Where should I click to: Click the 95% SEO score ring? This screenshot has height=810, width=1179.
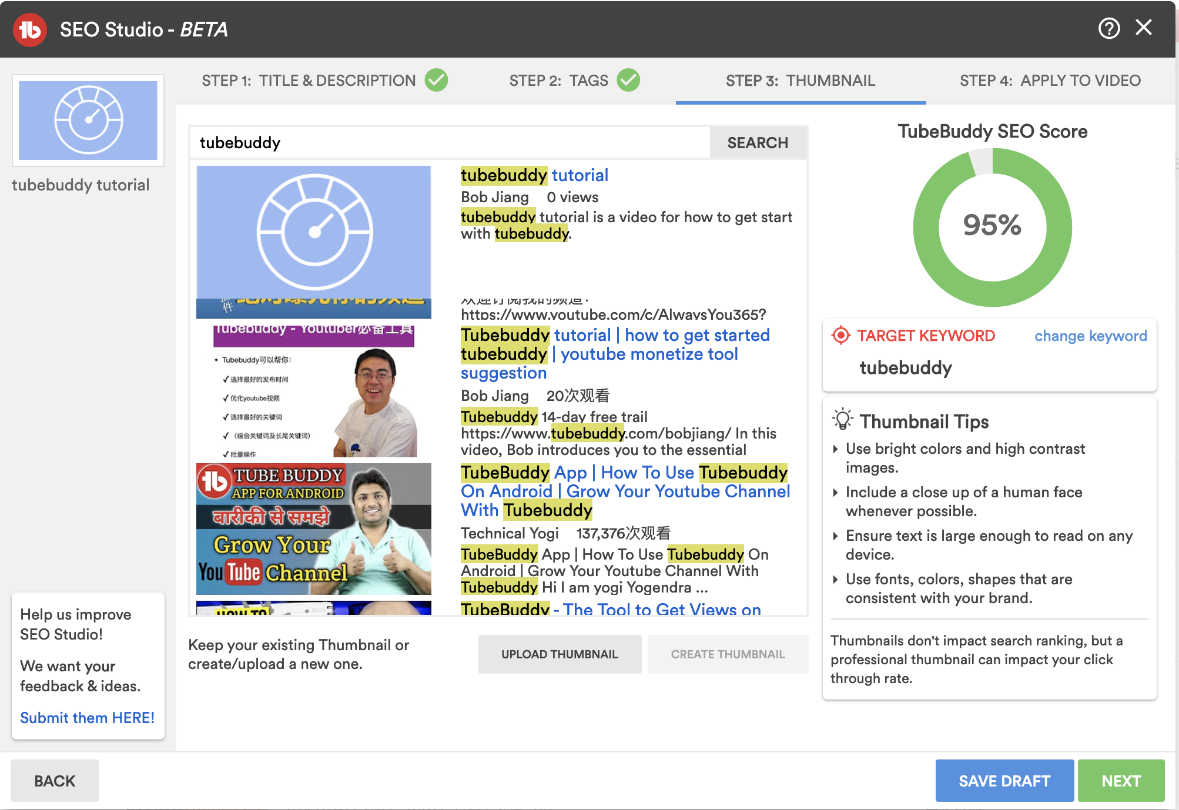992,227
